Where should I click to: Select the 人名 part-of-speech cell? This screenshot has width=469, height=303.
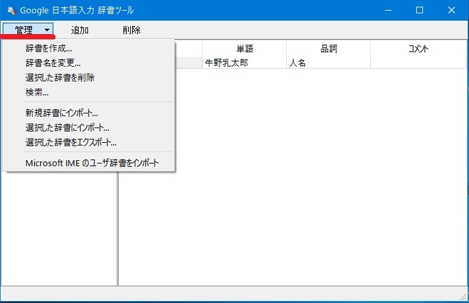pyautogui.click(x=328, y=63)
